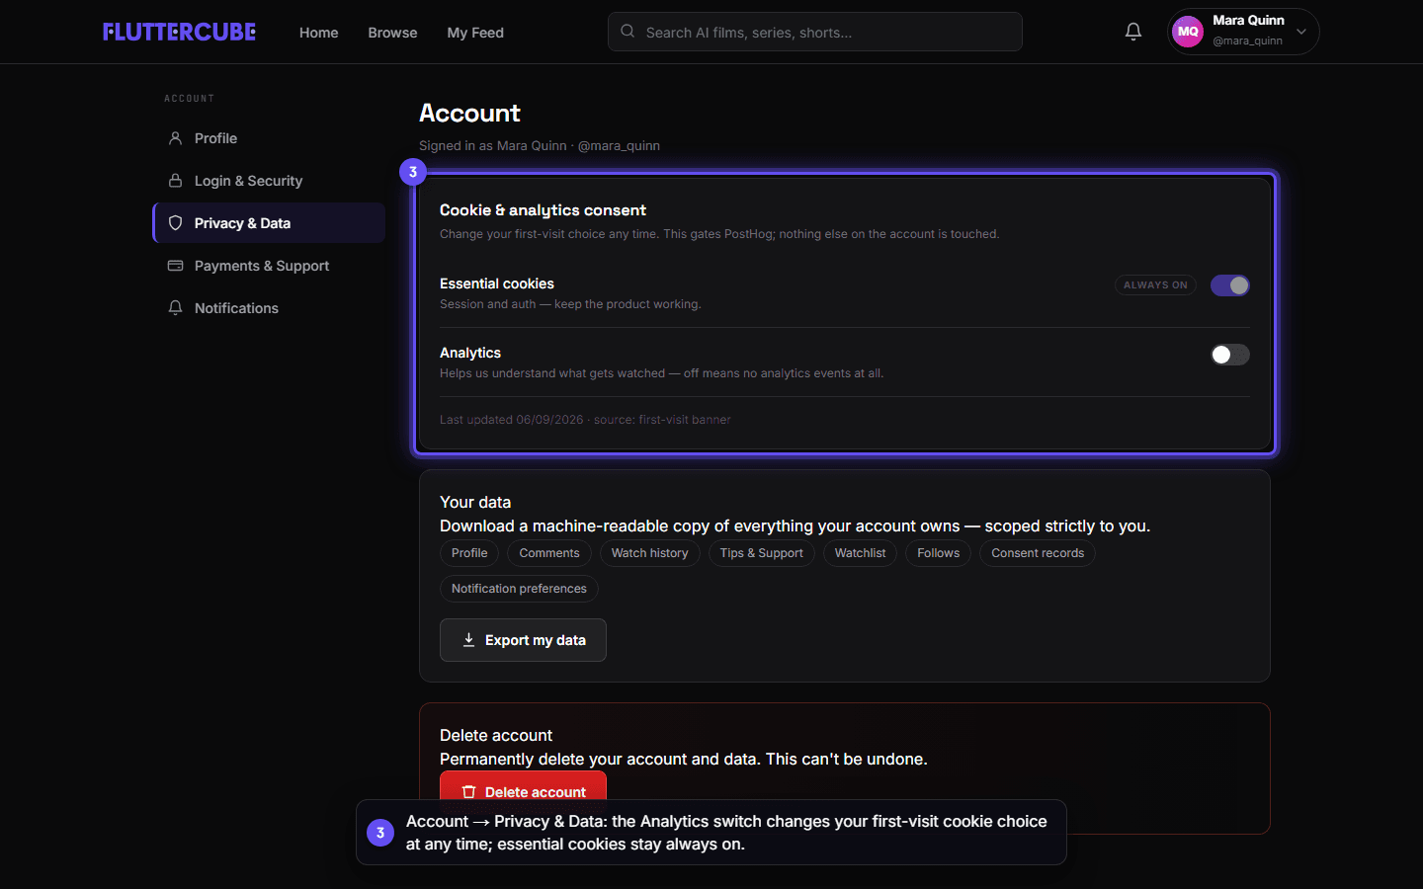This screenshot has width=1423, height=889.
Task: Click Export my data button
Action: (523, 640)
